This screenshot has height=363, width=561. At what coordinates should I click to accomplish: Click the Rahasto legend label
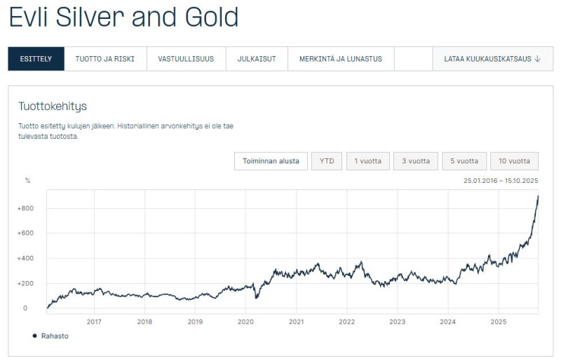[55, 336]
